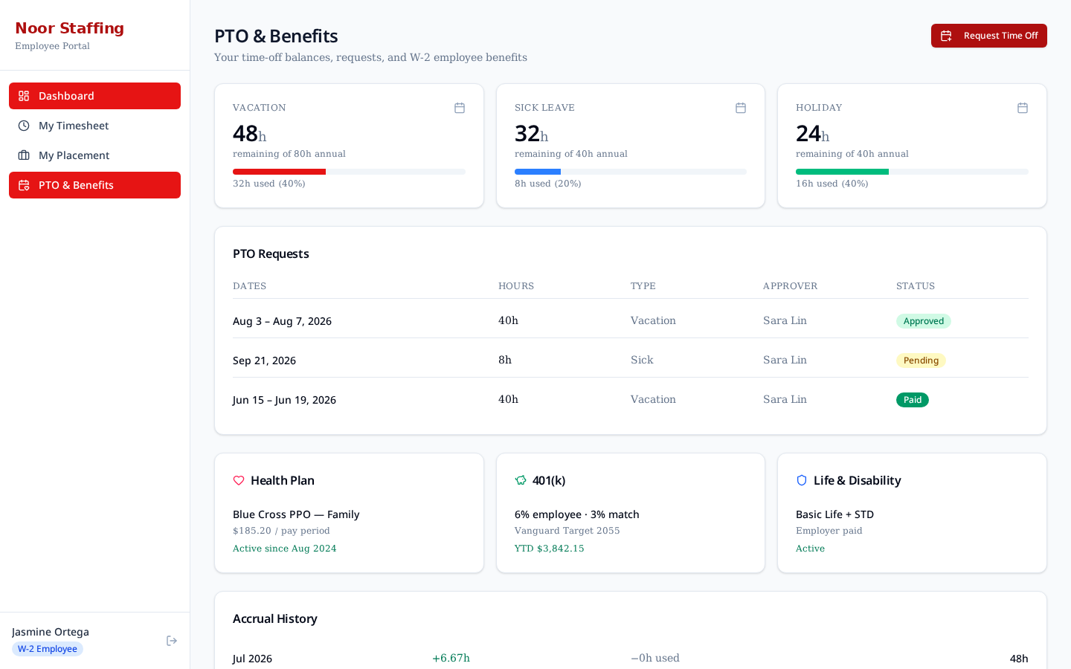The width and height of the screenshot is (1071, 669).
Task: Open the Dashboard menu item
Action: 94,96
